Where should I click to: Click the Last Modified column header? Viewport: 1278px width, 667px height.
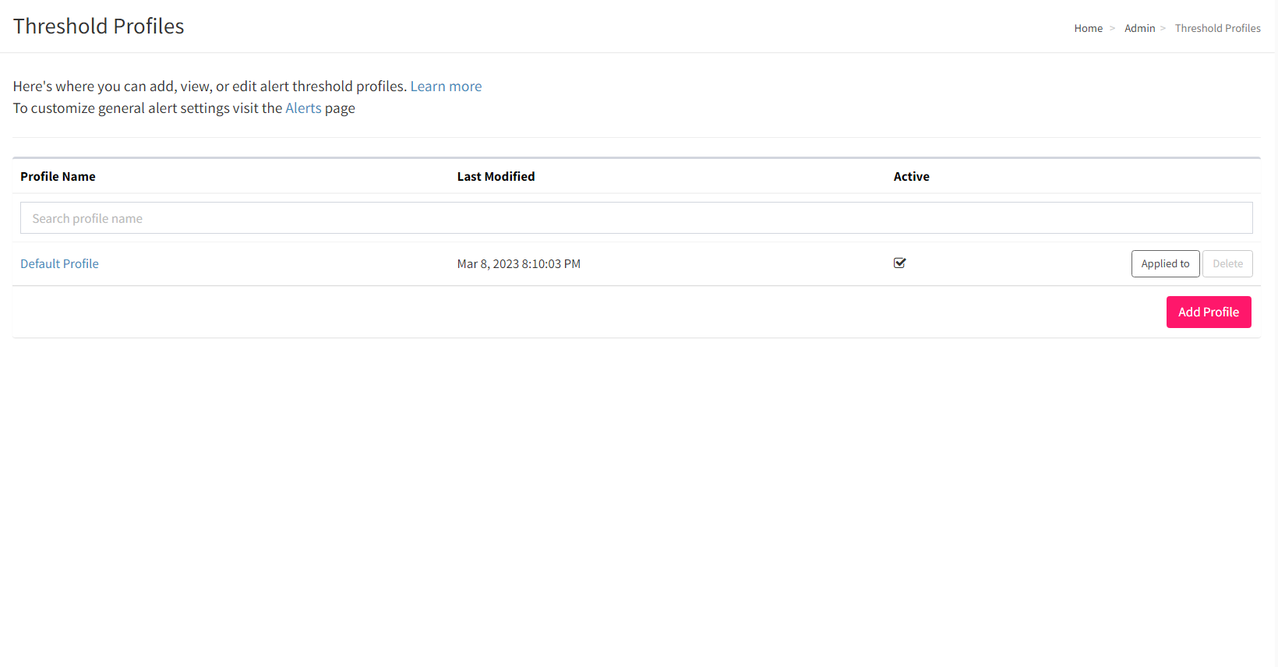coord(496,177)
